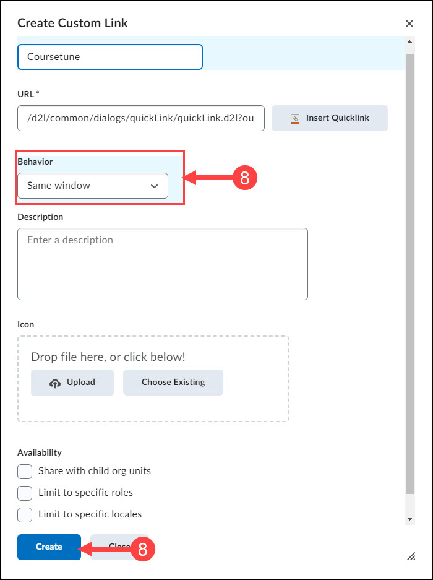Click the Enter a description text area
Image resolution: width=433 pixels, height=580 pixels.
coord(163,264)
